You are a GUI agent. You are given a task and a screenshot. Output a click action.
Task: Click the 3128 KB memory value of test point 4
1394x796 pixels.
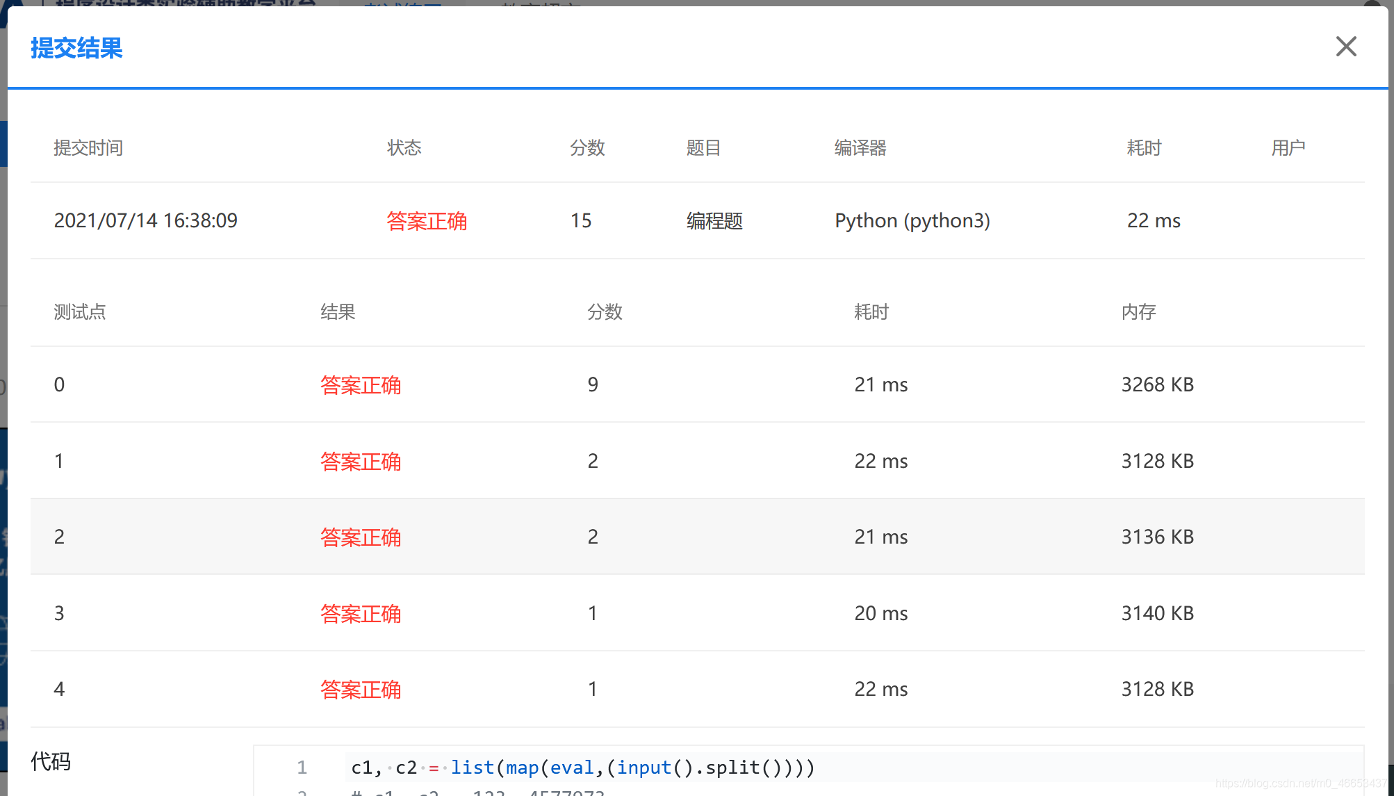coord(1156,689)
